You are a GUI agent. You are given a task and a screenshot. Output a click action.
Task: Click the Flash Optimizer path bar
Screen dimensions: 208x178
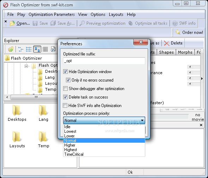coord(31,58)
